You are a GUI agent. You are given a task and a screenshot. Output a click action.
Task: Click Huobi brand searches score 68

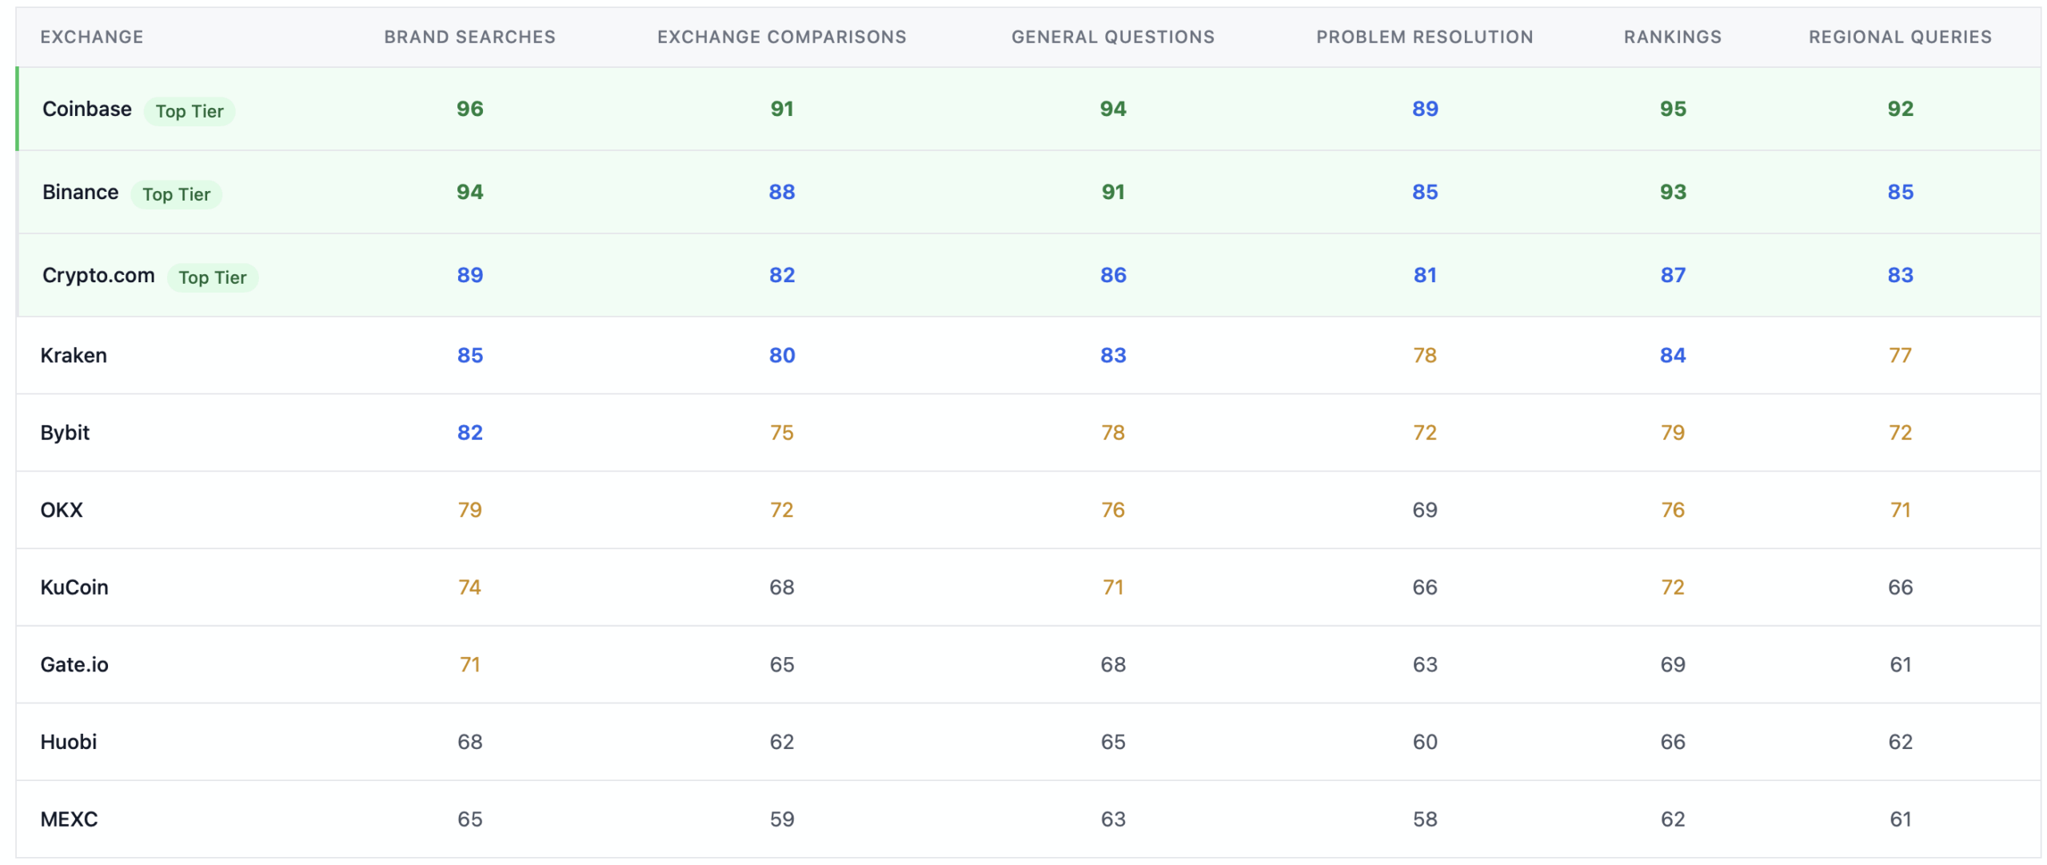(469, 743)
